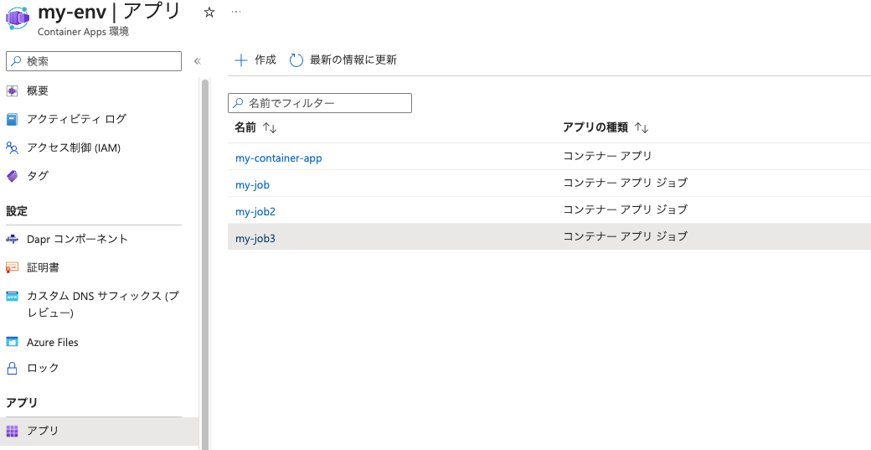Click 作成 button label
871x450 pixels.
point(265,60)
